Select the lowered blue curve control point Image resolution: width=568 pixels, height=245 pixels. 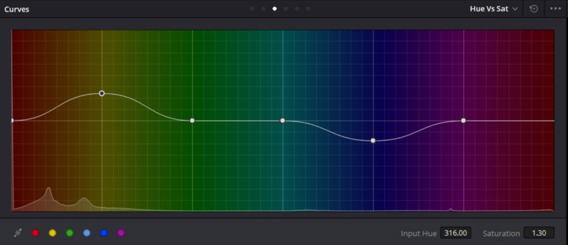(x=373, y=141)
